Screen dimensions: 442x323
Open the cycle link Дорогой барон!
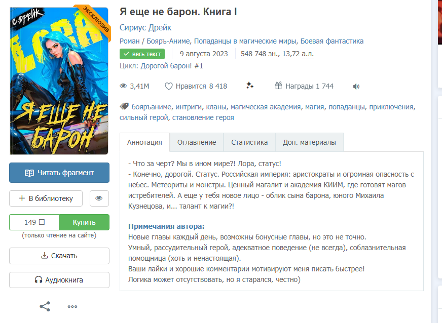click(x=166, y=66)
